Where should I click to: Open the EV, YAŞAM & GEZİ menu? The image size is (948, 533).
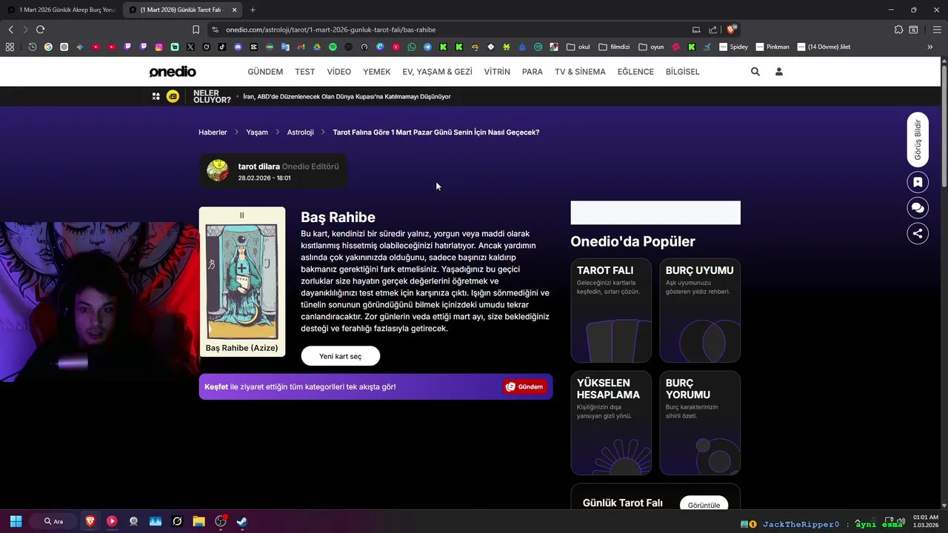(437, 72)
